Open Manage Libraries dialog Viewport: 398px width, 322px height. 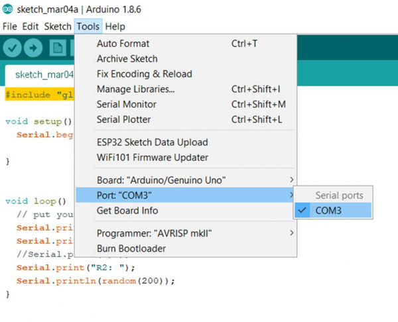[135, 89]
